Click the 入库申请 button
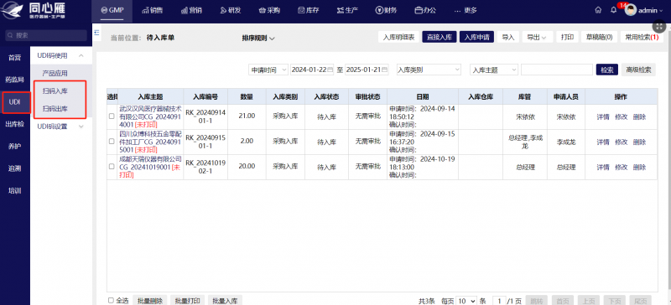Image resolution: width=671 pixels, height=305 pixels. point(476,37)
